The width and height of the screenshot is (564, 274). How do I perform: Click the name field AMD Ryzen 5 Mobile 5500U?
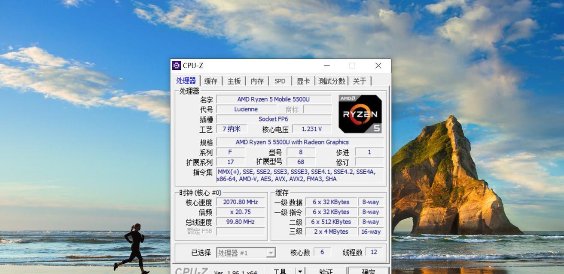(x=273, y=99)
